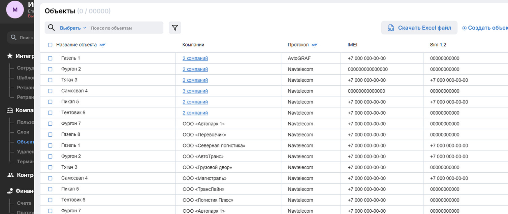Click the star icon near Интеграции
The image size is (508, 214).
[x=10, y=56]
